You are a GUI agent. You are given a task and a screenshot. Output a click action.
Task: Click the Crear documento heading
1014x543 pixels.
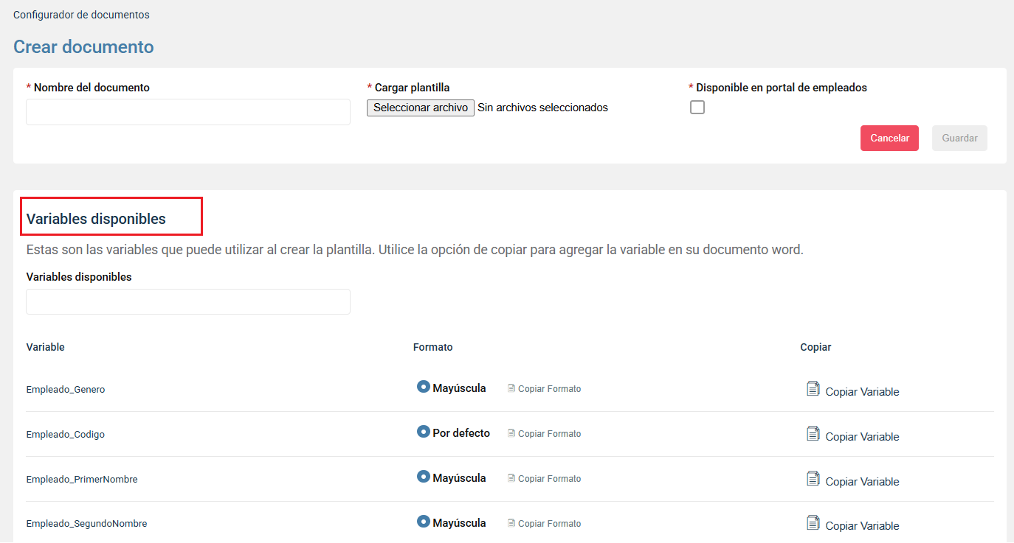pos(83,47)
